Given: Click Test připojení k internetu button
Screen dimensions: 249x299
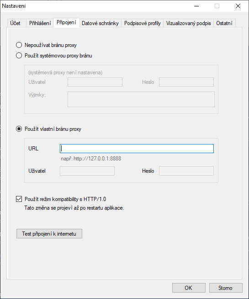Looking at the screenshot, I should pos(49,233).
